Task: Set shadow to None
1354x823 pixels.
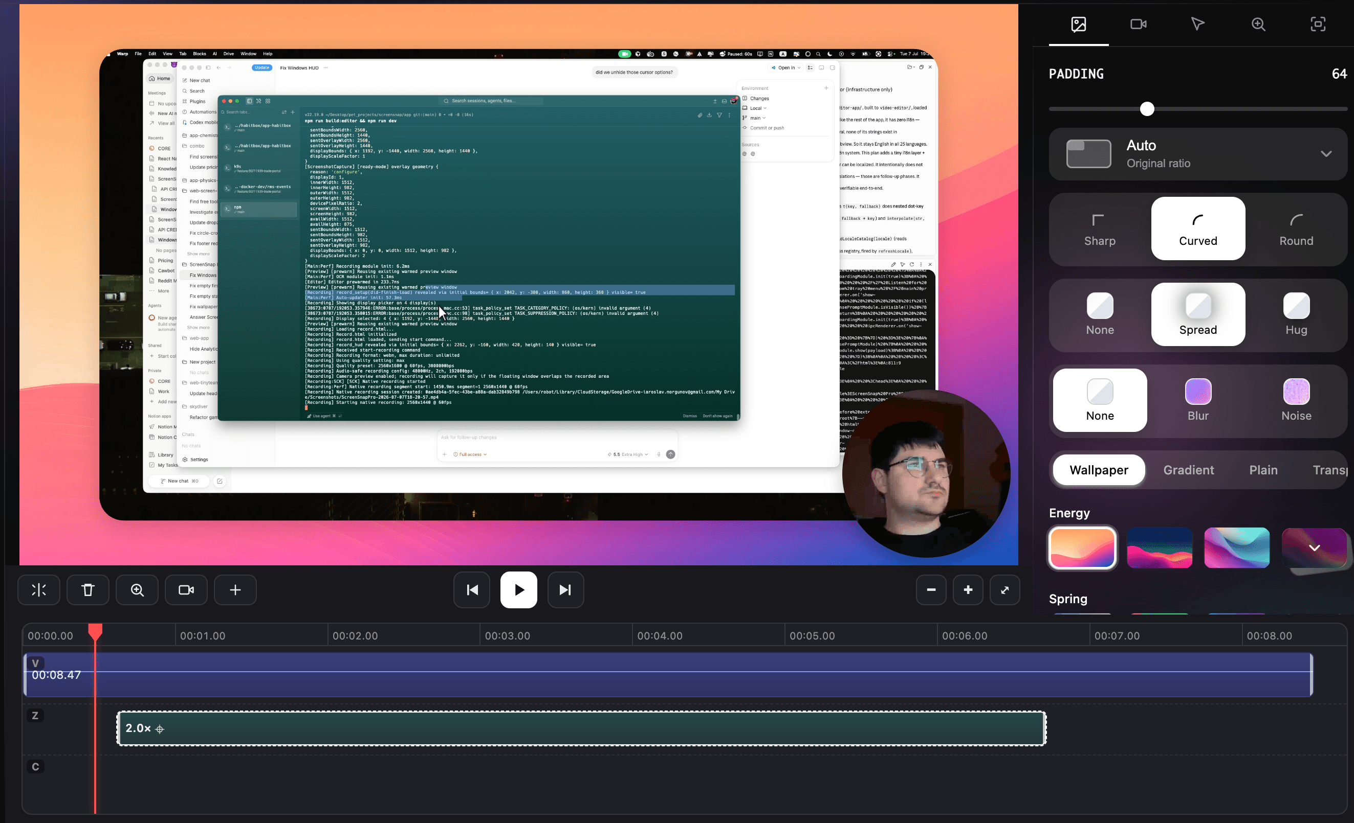Action: click(x=1100, y=314)
